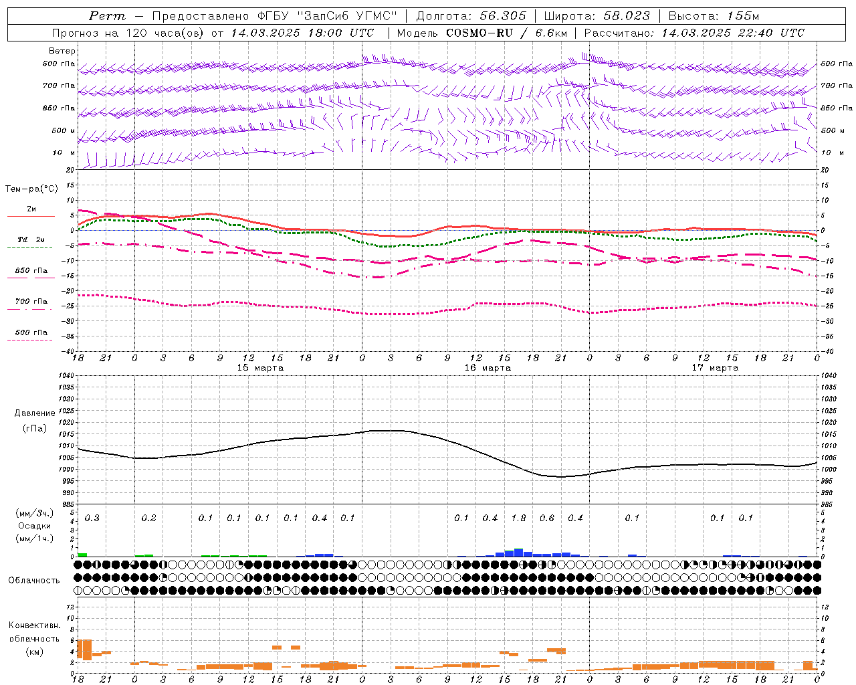Click the "(км)" unit under convective cloudiness
This screenshot has height=685, width=856.
tap(35, 652)
